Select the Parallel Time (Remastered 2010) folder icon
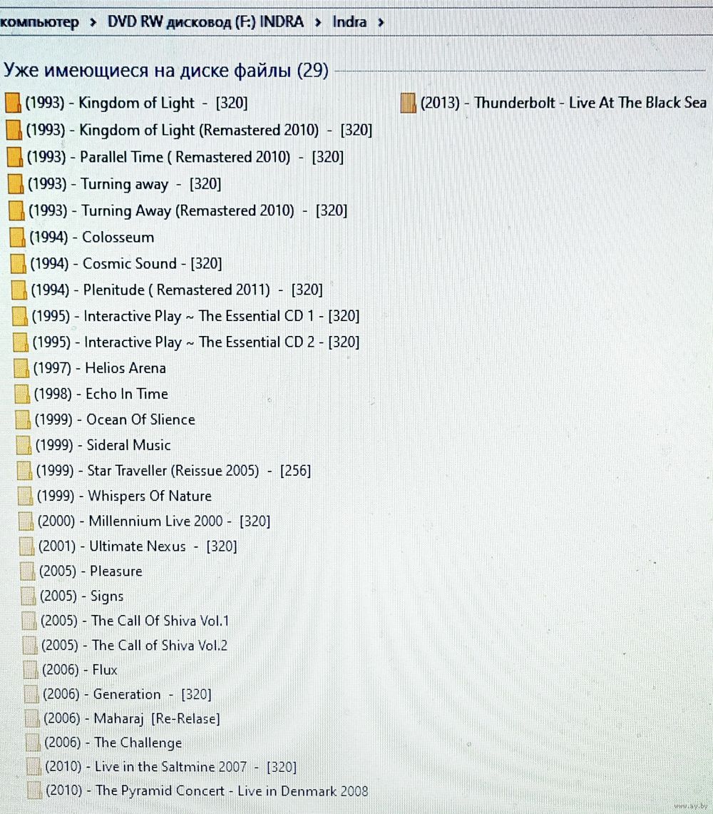Viewport: 713px width, 814px height. pyautogui.click(x=14, y=157)
